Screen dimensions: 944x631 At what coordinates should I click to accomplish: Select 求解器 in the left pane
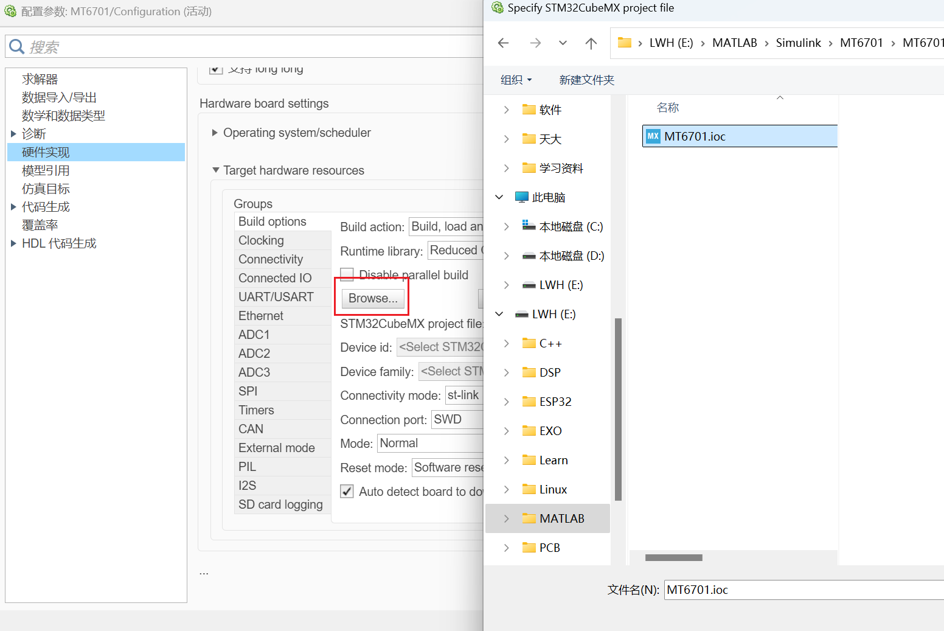[40, 79]
